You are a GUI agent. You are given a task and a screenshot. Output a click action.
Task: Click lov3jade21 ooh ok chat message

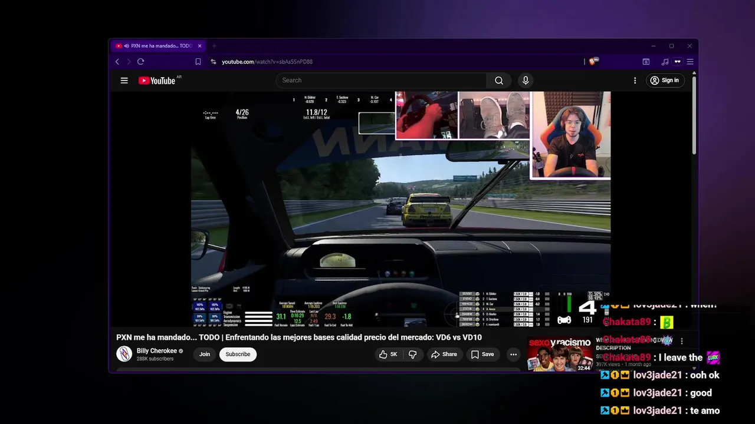click(x=659, y=375)
